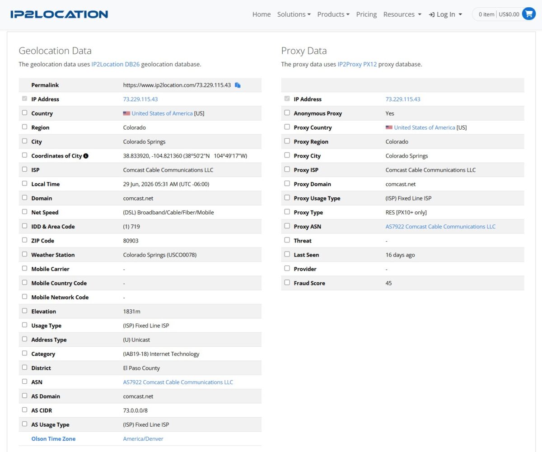
Task: Open United States of America link in Country row
Action: pos(162,113)
